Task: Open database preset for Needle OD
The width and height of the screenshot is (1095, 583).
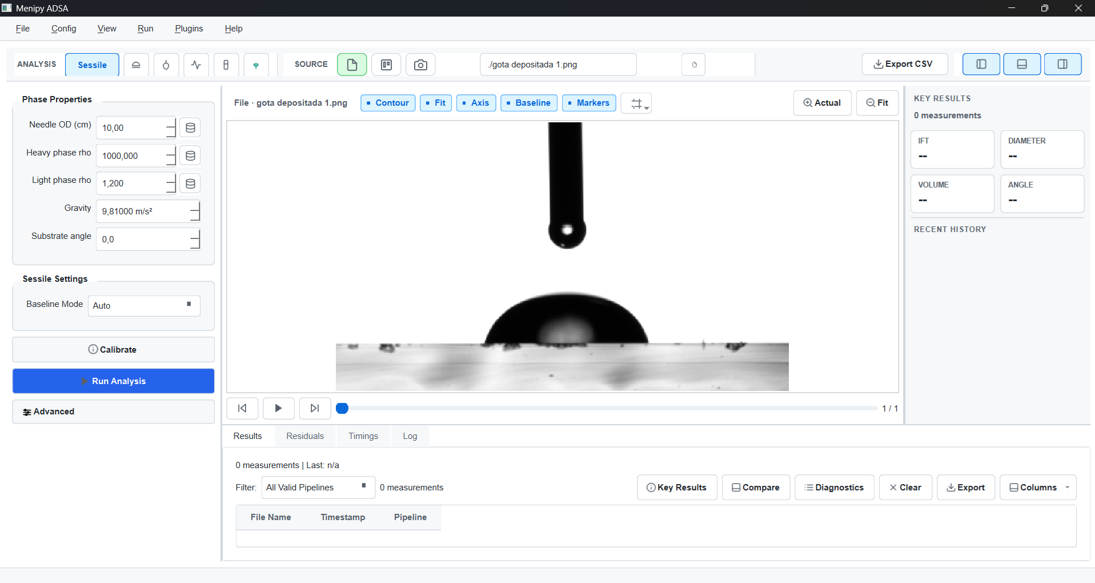Action: pos(190,127)
